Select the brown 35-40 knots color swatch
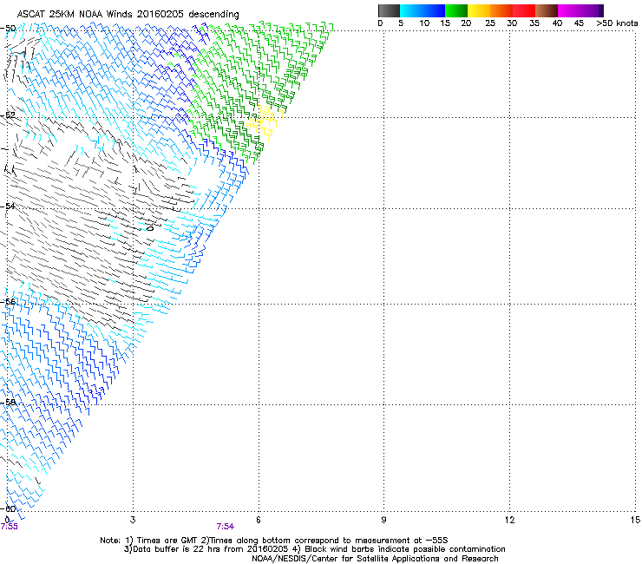642x564 pixels. (547, 10)
